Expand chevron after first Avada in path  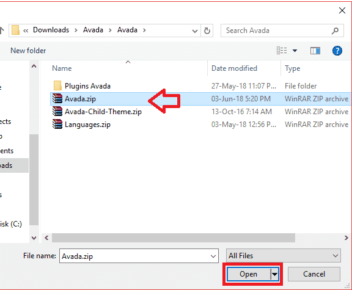[x=110, y=31]
